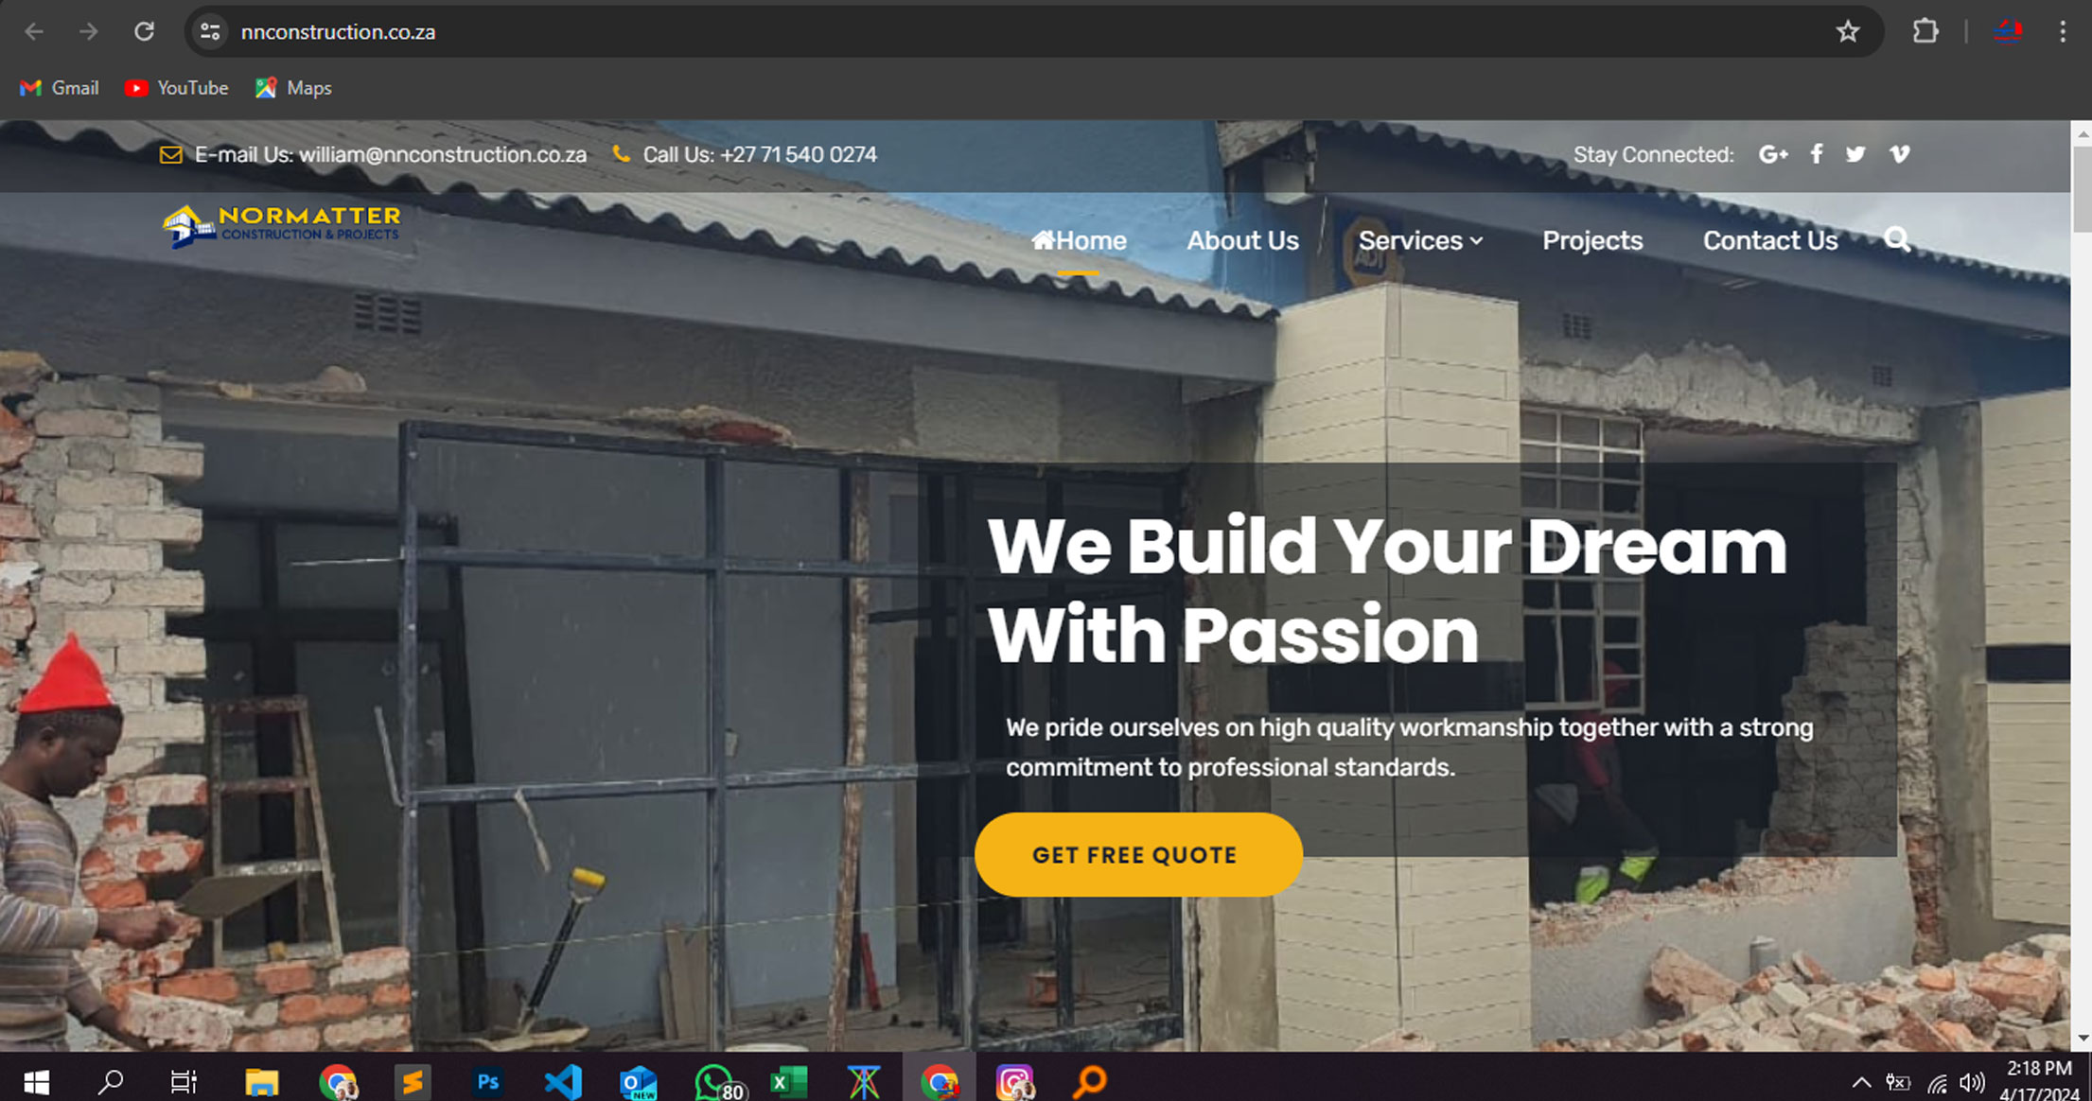Image resolution: width=2092 pixels, height=1101 pixels.
Task: Open the Chrome three-dot menu
Action: [2063, 31]
